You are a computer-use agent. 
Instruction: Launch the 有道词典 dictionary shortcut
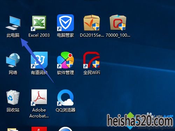[x=39, y=60]
